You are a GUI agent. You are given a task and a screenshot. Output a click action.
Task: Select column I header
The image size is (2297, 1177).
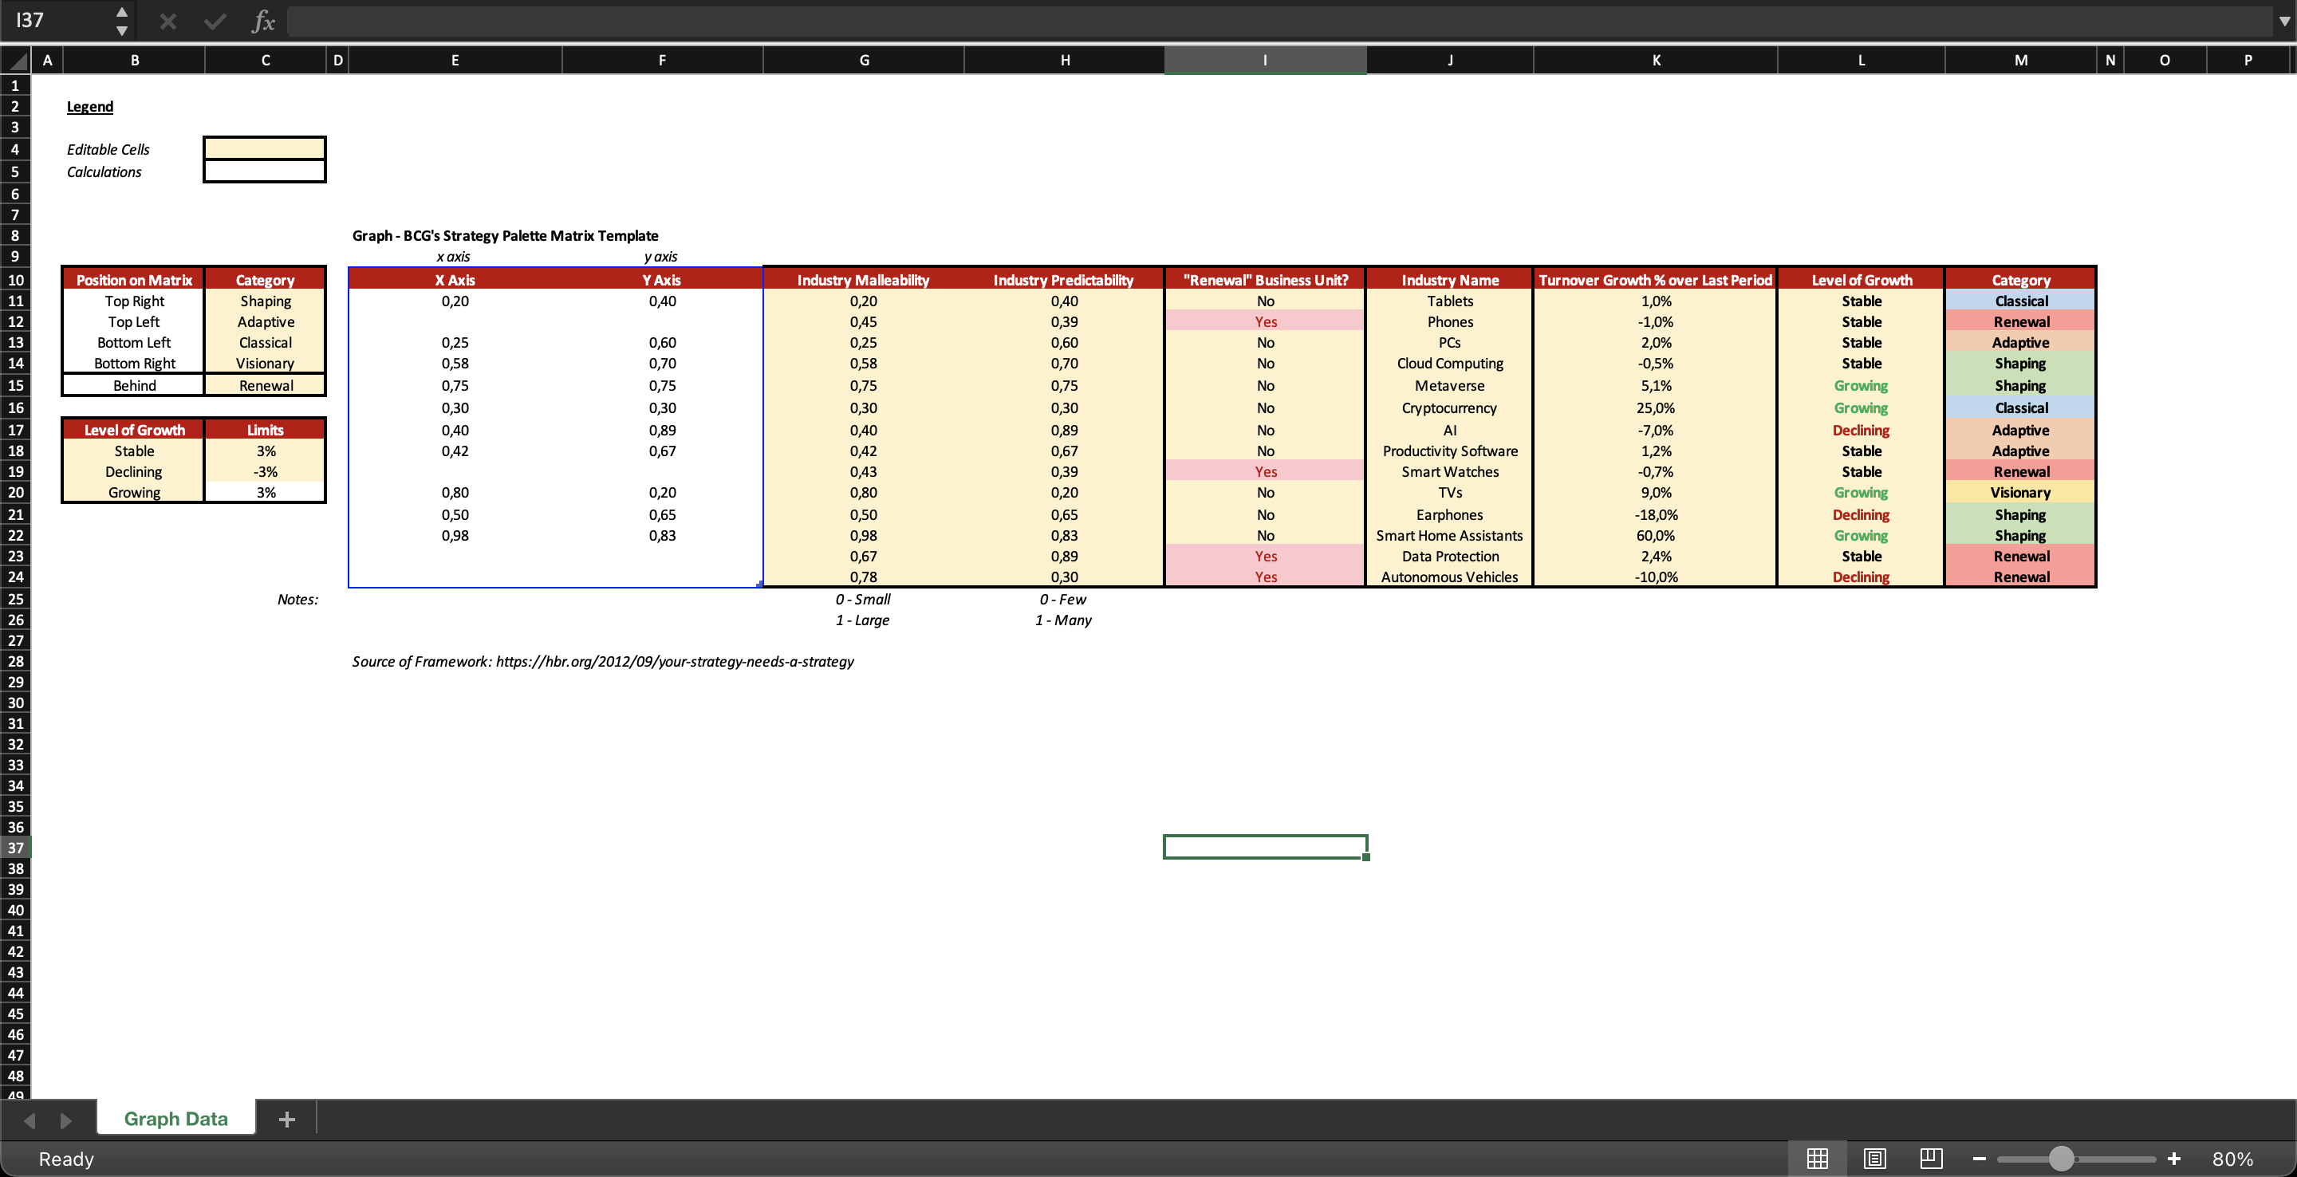1264,60
